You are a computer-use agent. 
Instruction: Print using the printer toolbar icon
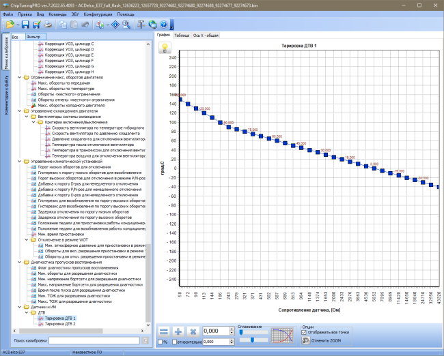pyautogui.click(x=48, y=25)
